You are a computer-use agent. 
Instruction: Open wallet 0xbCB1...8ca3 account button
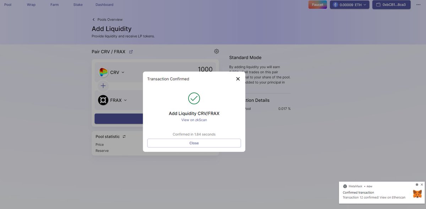point(392,5)
